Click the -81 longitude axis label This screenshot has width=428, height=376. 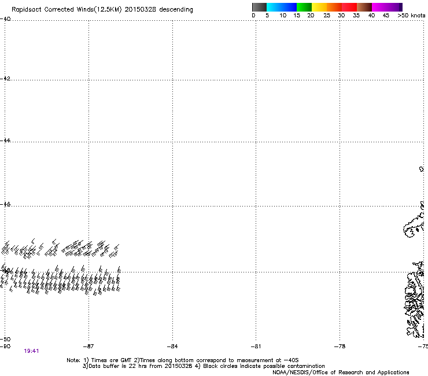tap(256, 346)
